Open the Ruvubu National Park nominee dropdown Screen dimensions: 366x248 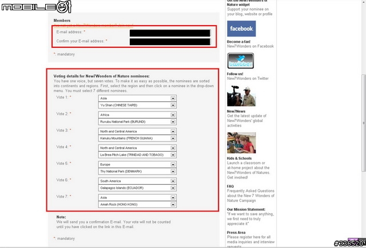click(x=137, y=121)
